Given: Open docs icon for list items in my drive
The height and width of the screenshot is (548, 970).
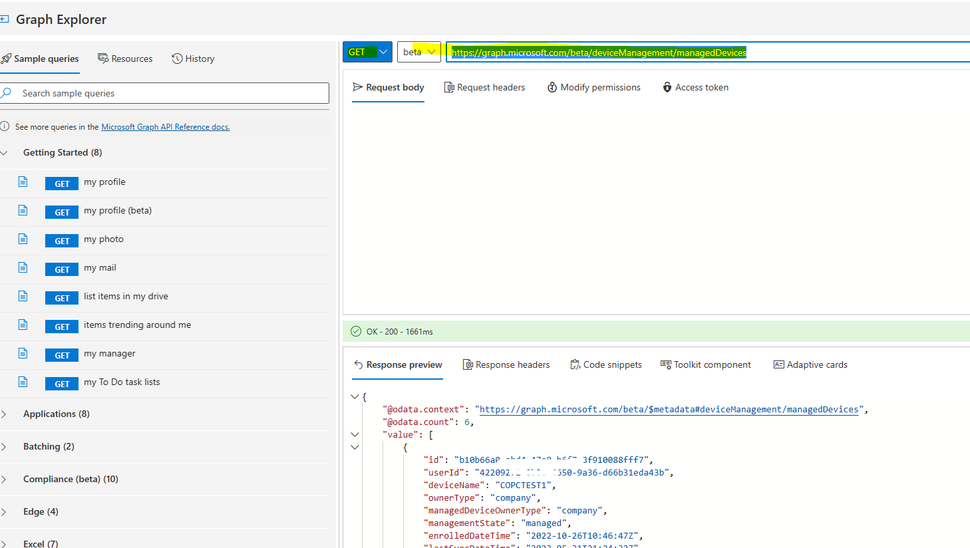Looking at the screenshot, I should 23,296.
